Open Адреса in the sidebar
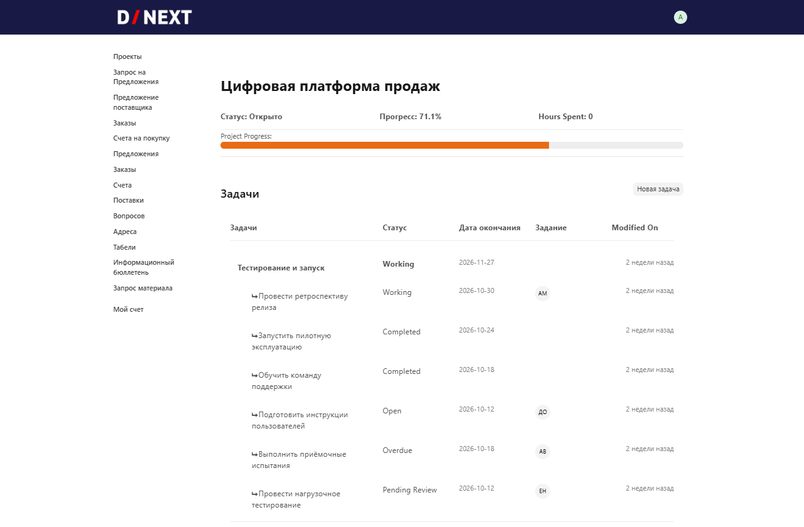Viewport: 804px width, 527px height. click(125, 232)
